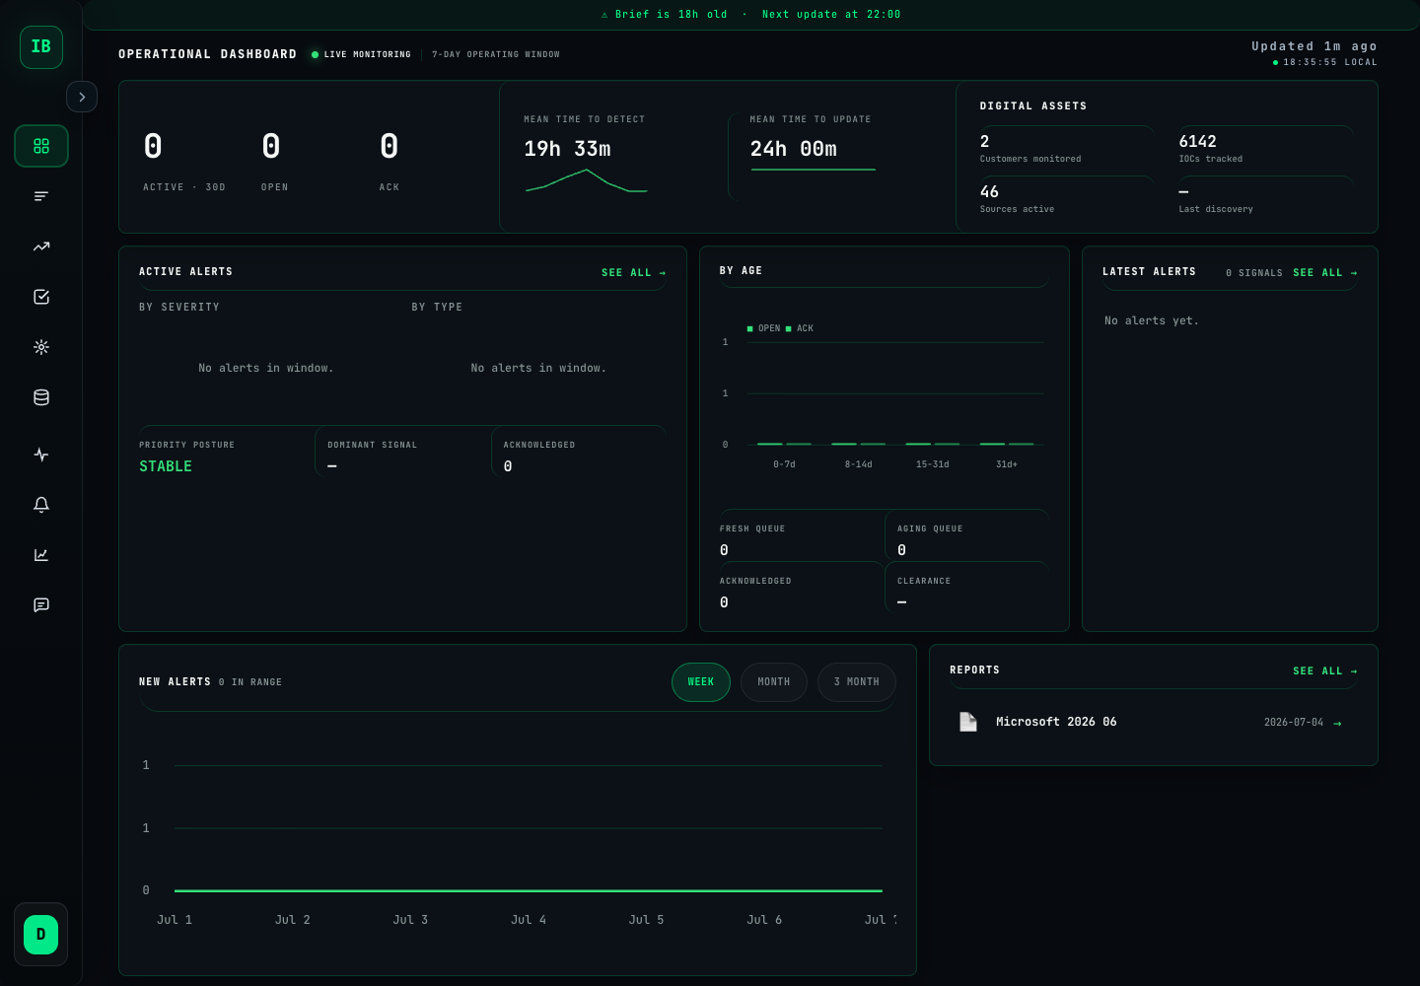Click the 0 SIGNALS label
The image size is (1420, 986).
coord(1254,273)
